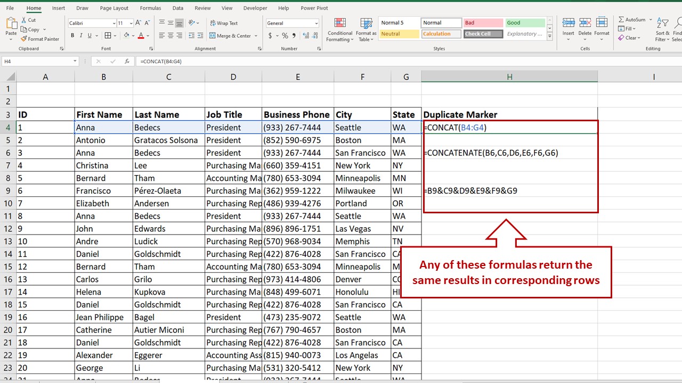Toggle Wrap Text
The width and height of the screenshot is (682, 383).
[224, 23]
